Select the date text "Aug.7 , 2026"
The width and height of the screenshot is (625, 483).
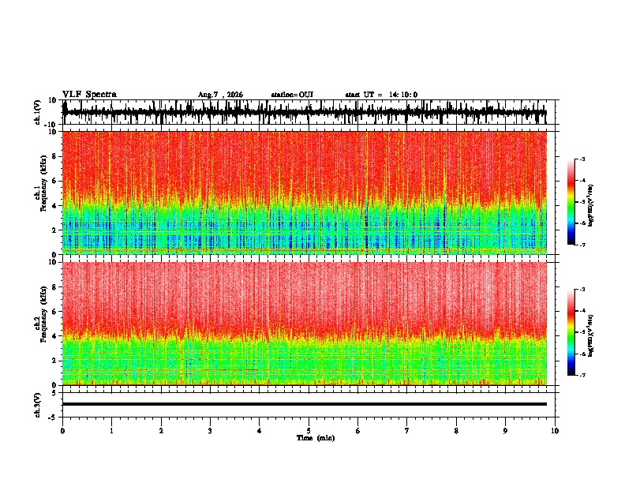point(220,95)
